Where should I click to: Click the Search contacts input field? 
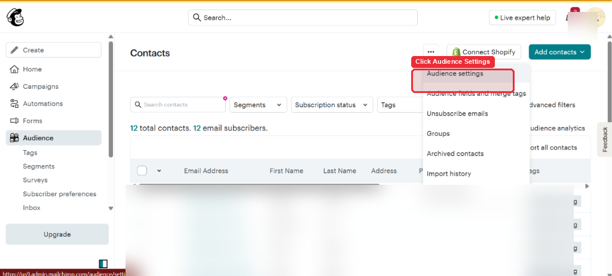tap(178, 105)
